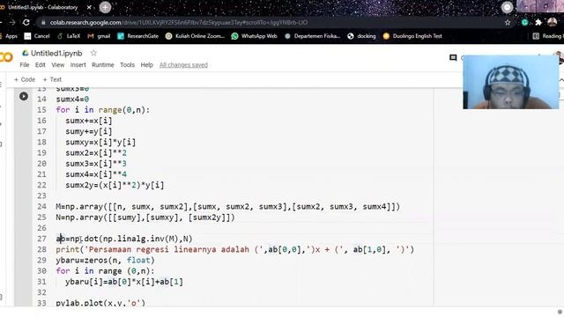
Task: Close the Untitled1.ipynb browser tab
Action: pos(89,7)
